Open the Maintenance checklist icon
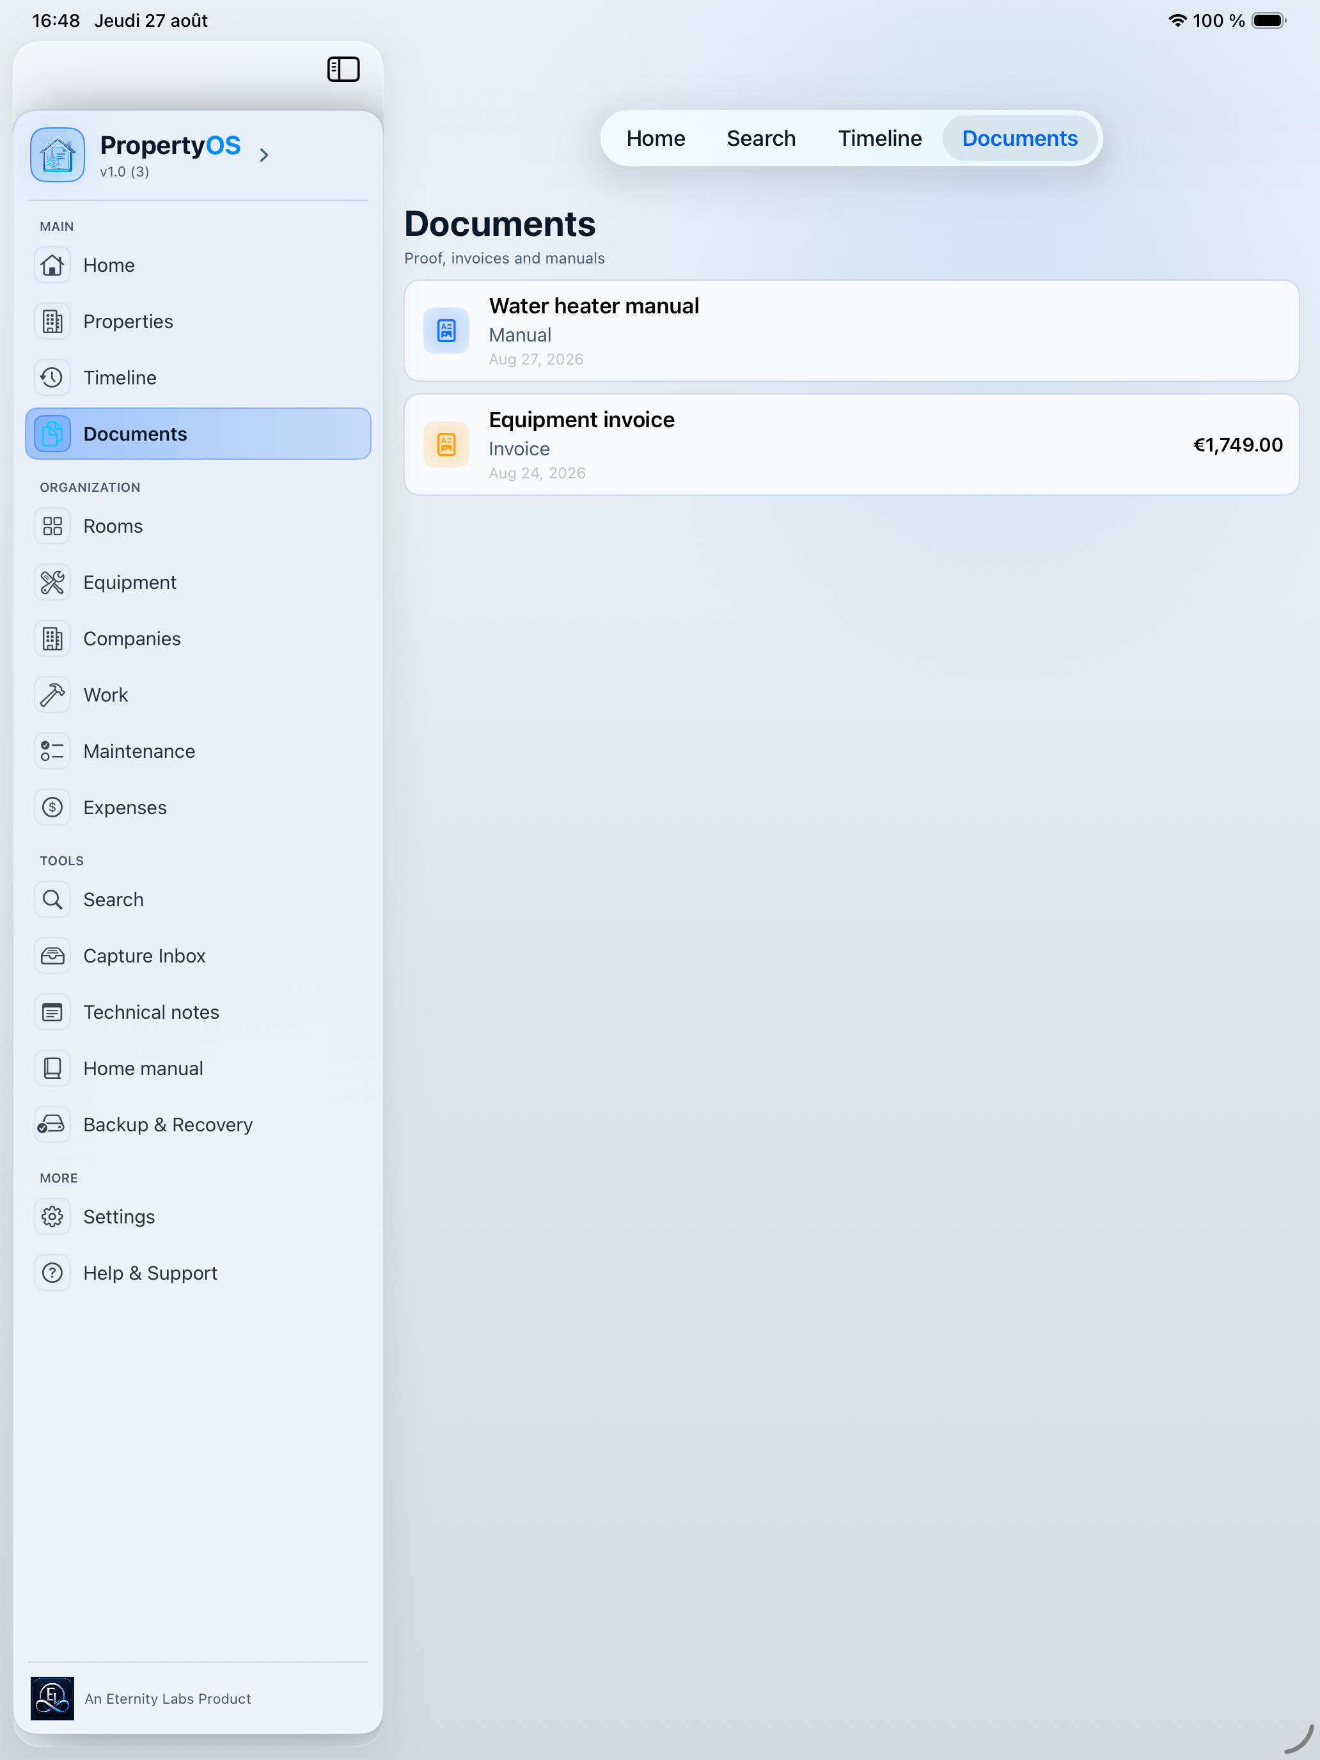This screenshot has height=1760, width=1320. click(x=52, y=751)
